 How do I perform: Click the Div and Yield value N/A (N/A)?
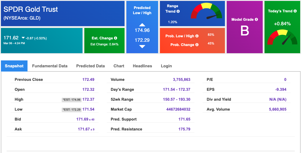(278, 99)
